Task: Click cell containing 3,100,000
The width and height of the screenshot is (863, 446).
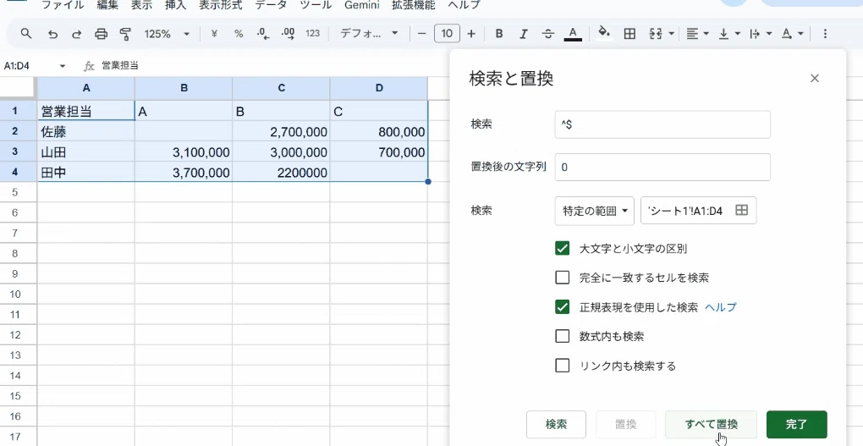Action: pyautogui.click(x=184, y=152)
